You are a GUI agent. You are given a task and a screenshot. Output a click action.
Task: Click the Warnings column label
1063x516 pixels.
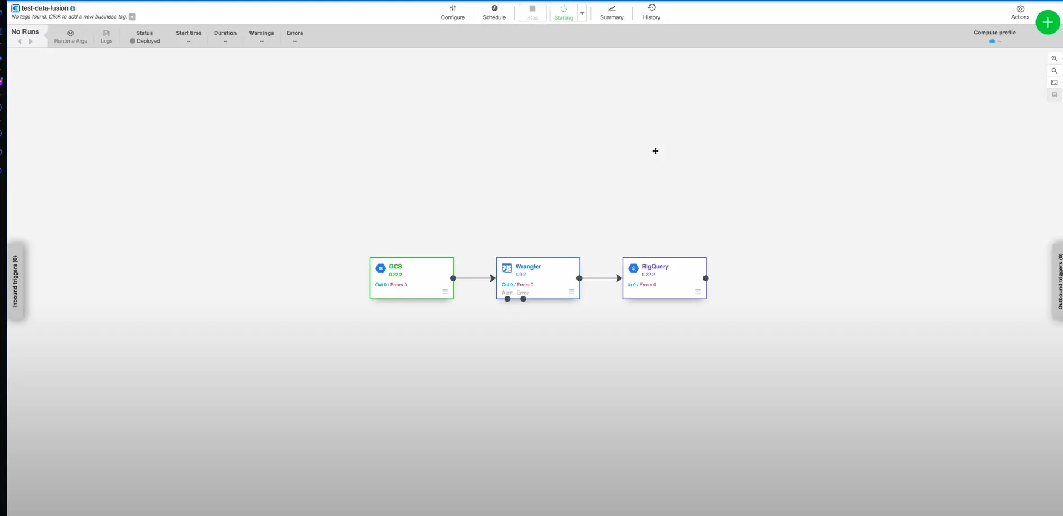click(261, 33)
